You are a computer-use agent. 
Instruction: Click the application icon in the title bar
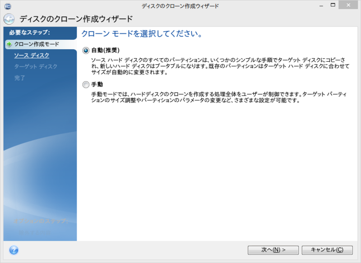pyautogui.click(x=8, y=6)
